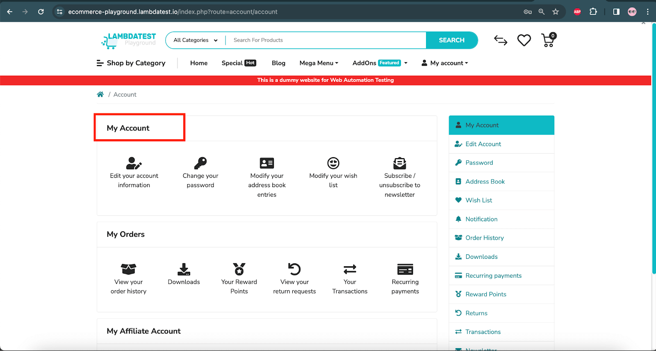Open the Special Hot menu item
The image size is (656, 351).
(239, 63)
